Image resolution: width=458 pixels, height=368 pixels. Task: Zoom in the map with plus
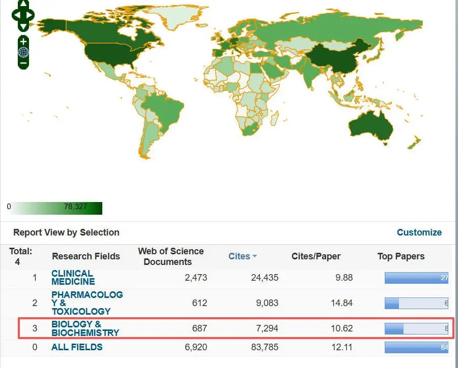(23, 41)
